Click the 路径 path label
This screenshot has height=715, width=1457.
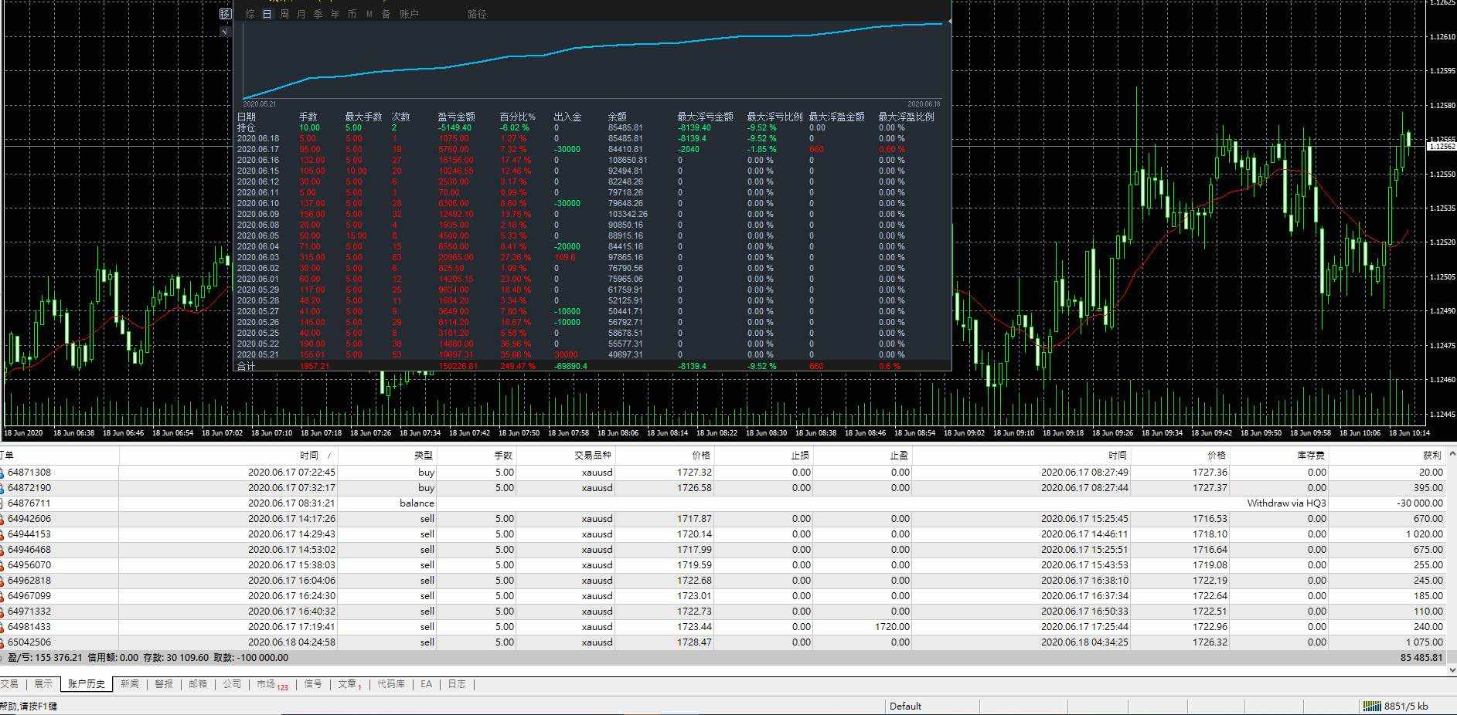click(x=477, y=14)
